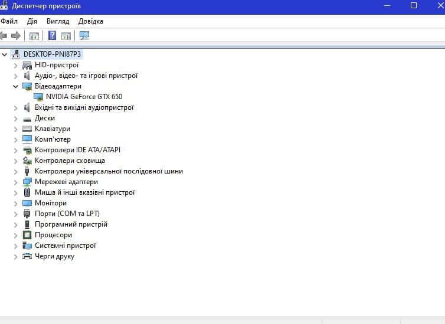The width and height of the screenshot is (445, 324).
Task: Select Вхідні та вихідні аудіопристрої label
Action: (84, 107)
